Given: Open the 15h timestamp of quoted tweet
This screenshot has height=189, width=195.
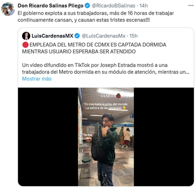Looking at the screenshot, I should (x=134, y=36).
